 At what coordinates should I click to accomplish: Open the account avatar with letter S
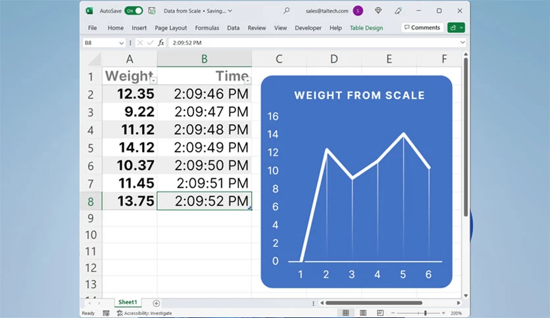click(x=358, y=11)
